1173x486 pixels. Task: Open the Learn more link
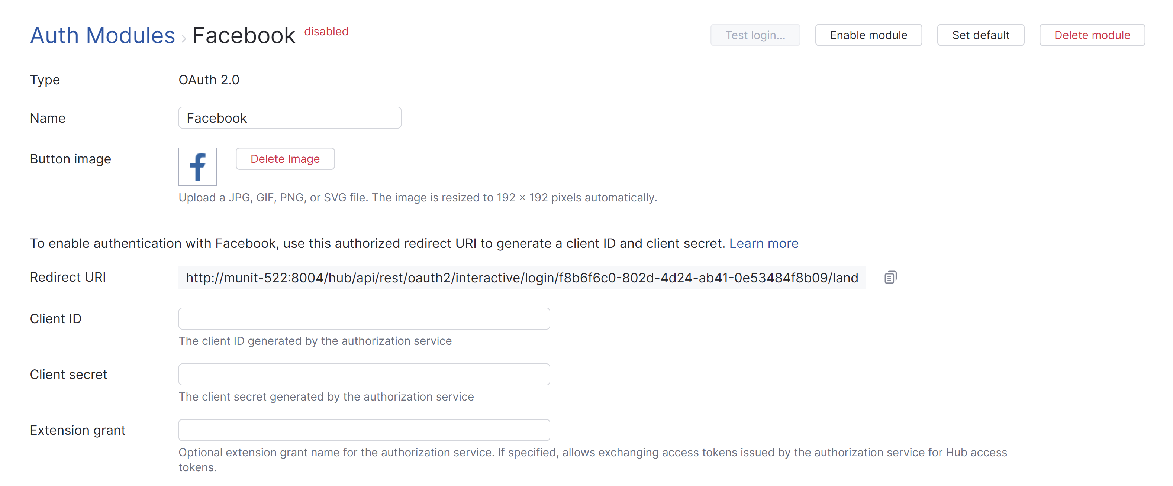pyautogui.click(x=764, y=243)
